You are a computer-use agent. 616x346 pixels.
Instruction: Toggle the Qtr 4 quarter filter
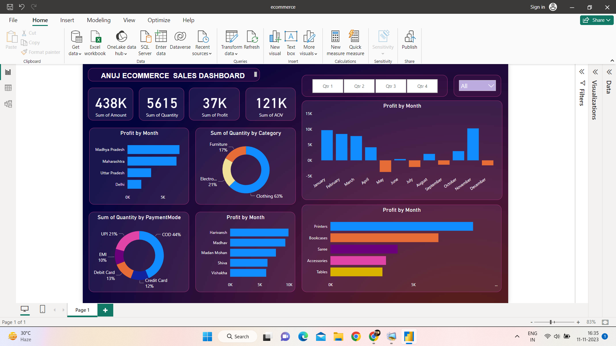pyautogui.click(x=422, y=86)
